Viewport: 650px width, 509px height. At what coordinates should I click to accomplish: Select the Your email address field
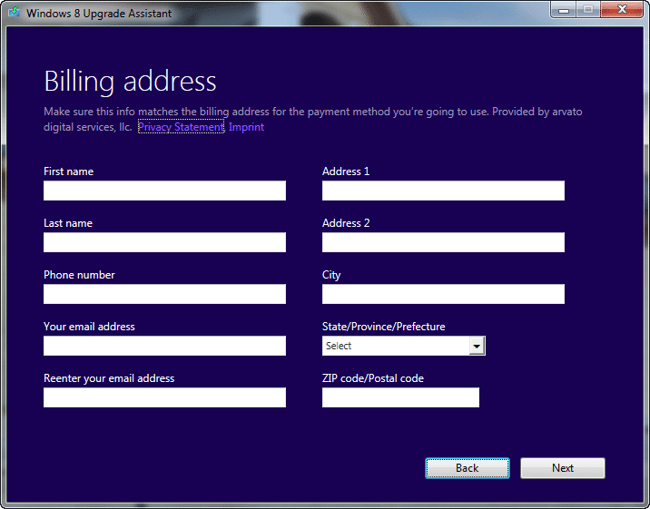[164, 346]
